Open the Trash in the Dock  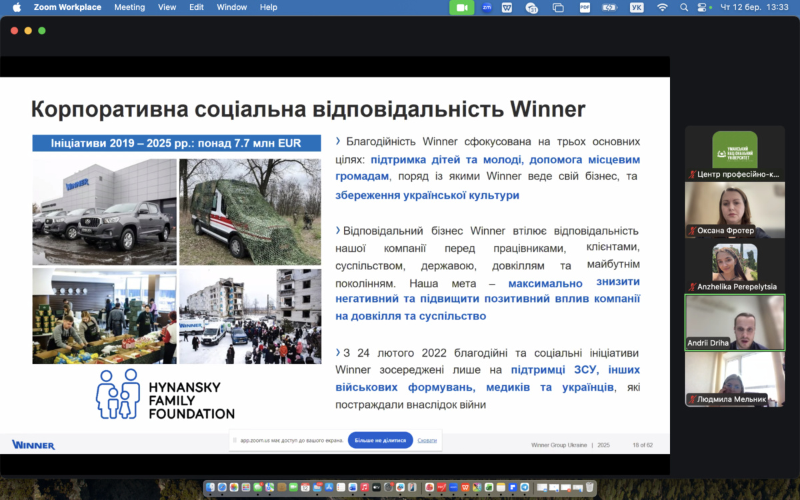(589, 487)
